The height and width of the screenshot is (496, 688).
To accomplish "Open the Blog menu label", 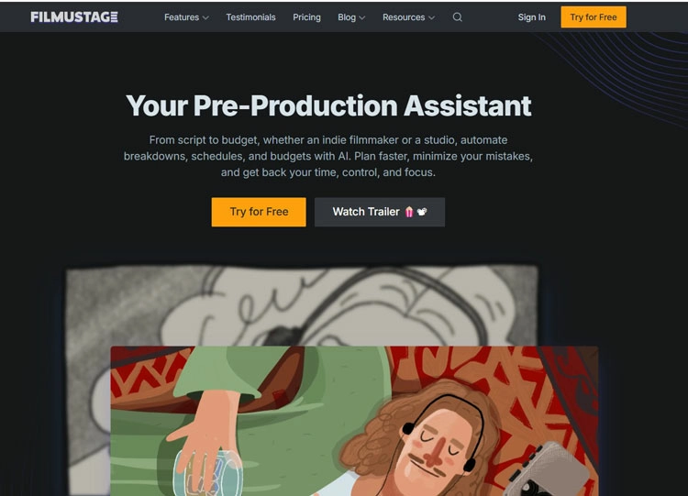I will click(x=347, y=17).
